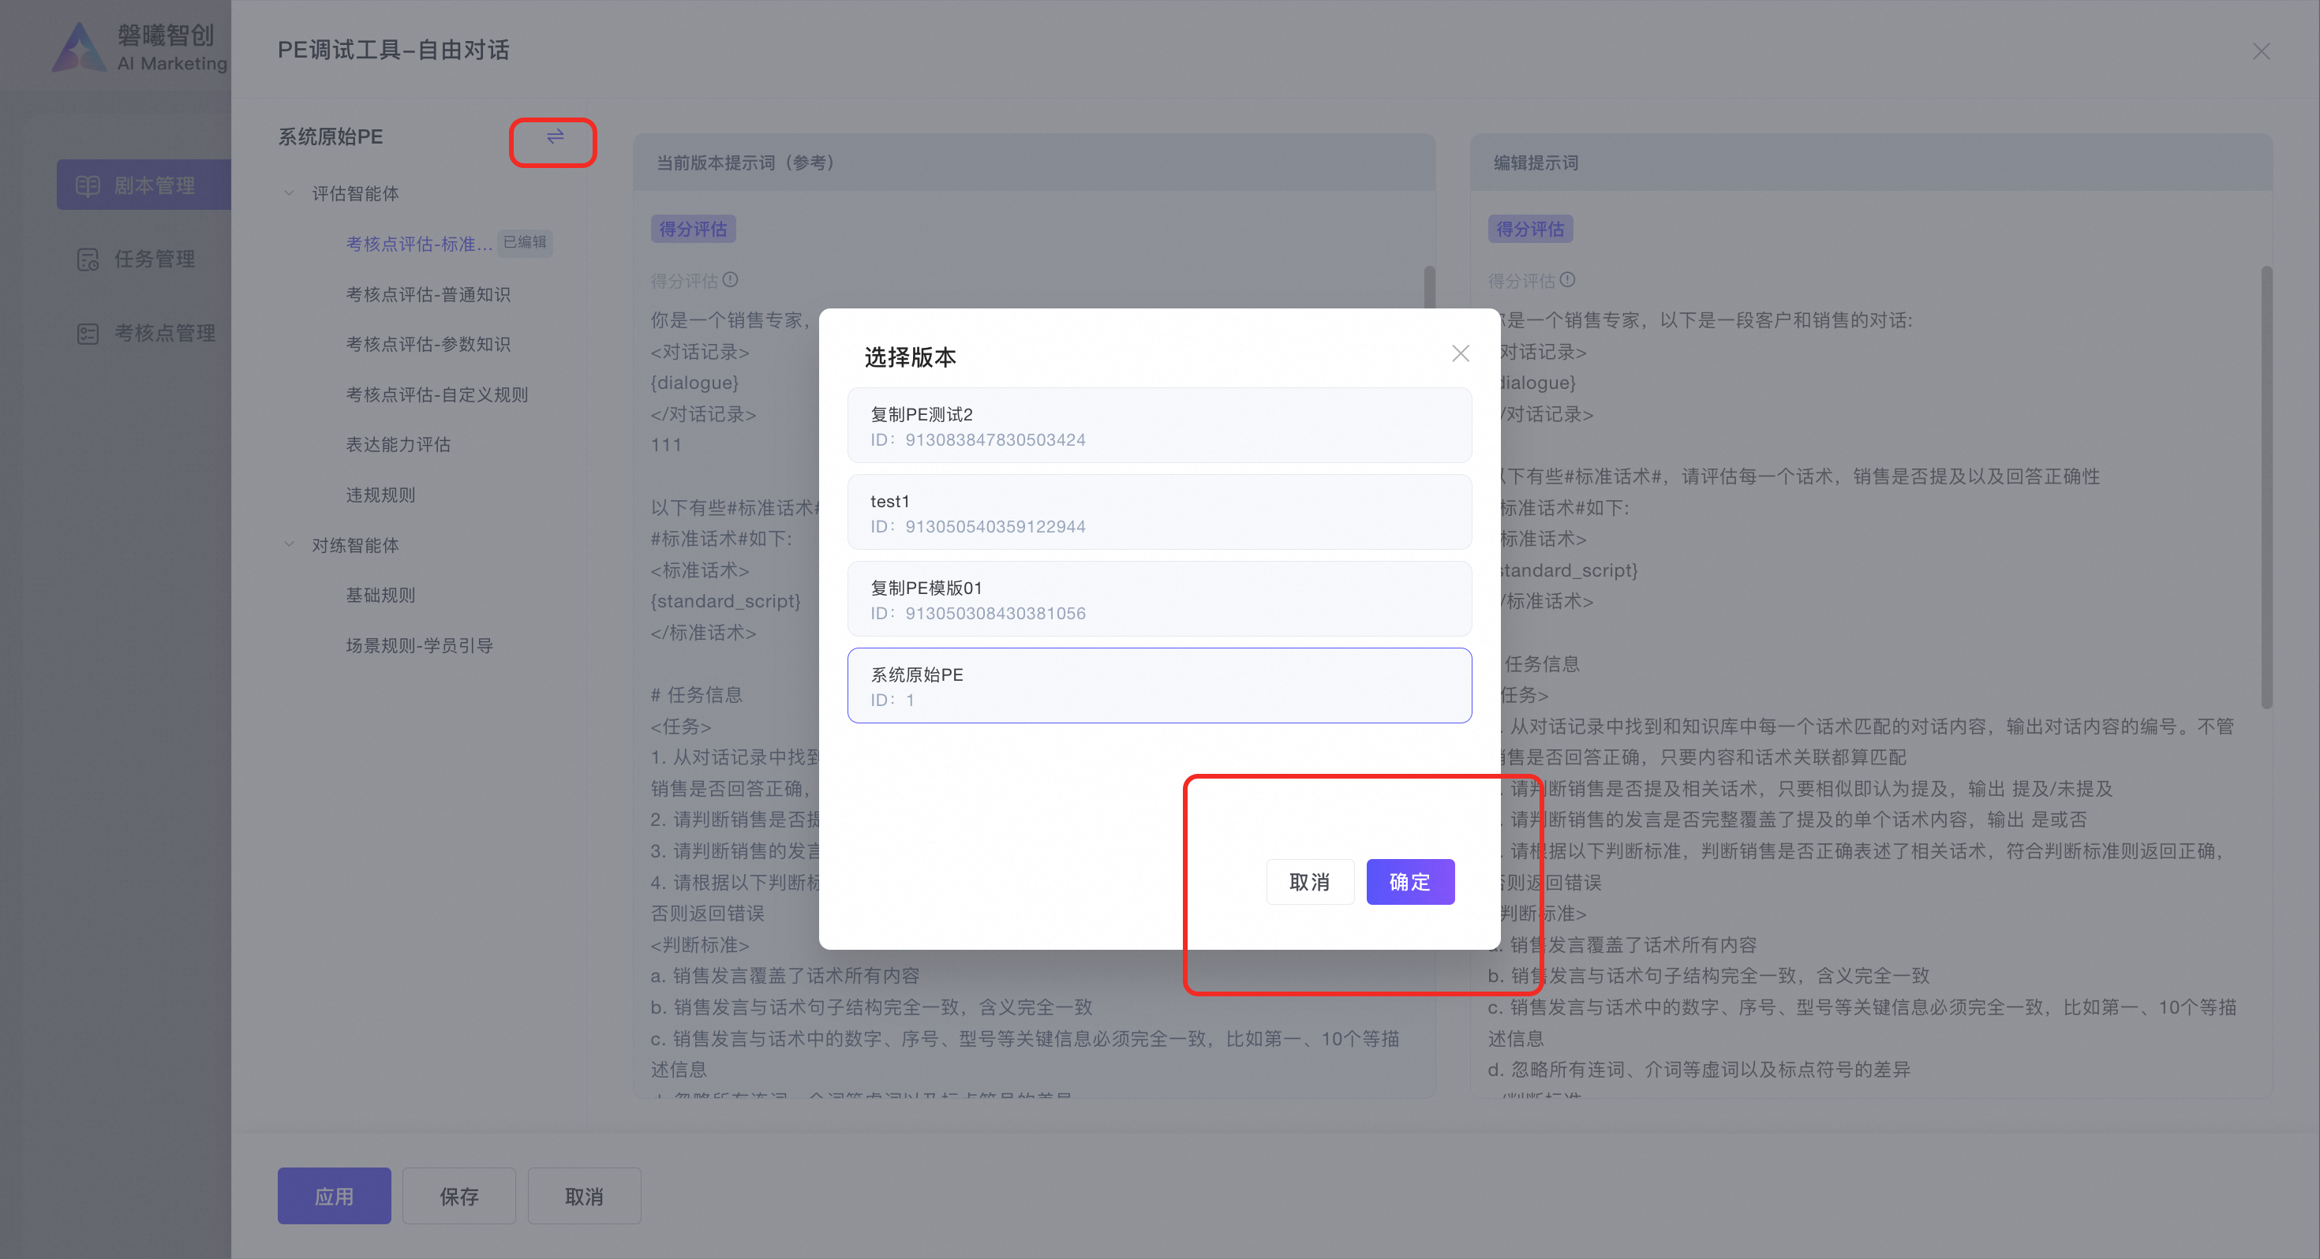
Task: Select version 复制PE模版01
Action: point(1159,599)
